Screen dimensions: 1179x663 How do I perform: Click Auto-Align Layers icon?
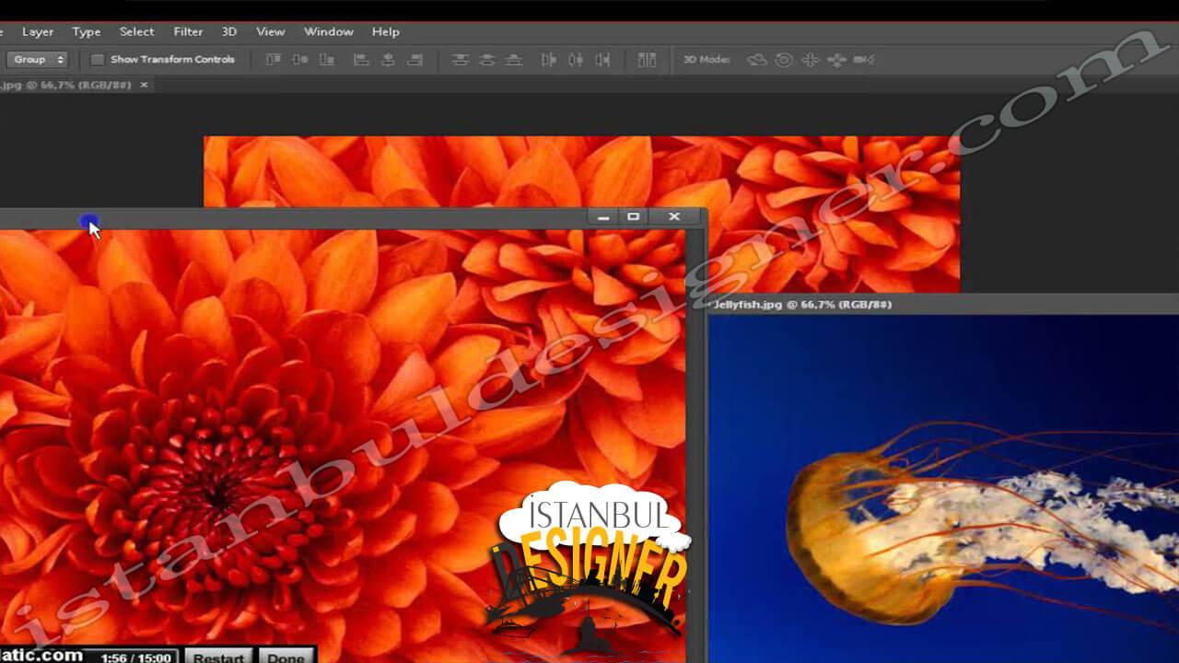[x=647, y=60]
